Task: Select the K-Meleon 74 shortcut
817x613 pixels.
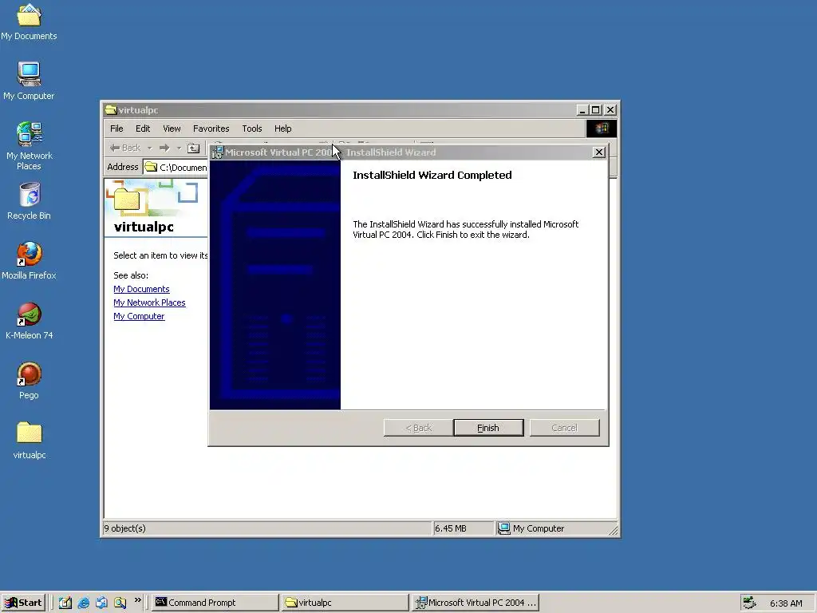Action: tap(30, 321)
